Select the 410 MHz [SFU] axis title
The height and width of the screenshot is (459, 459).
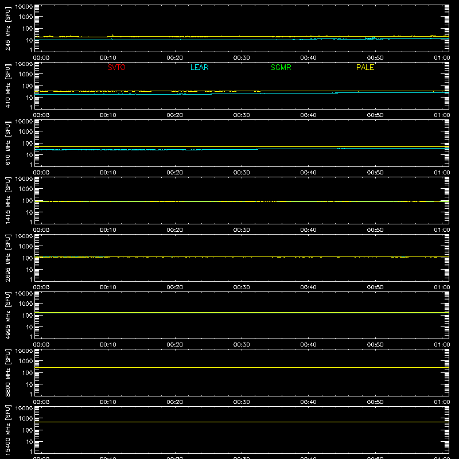pos(7,85)
